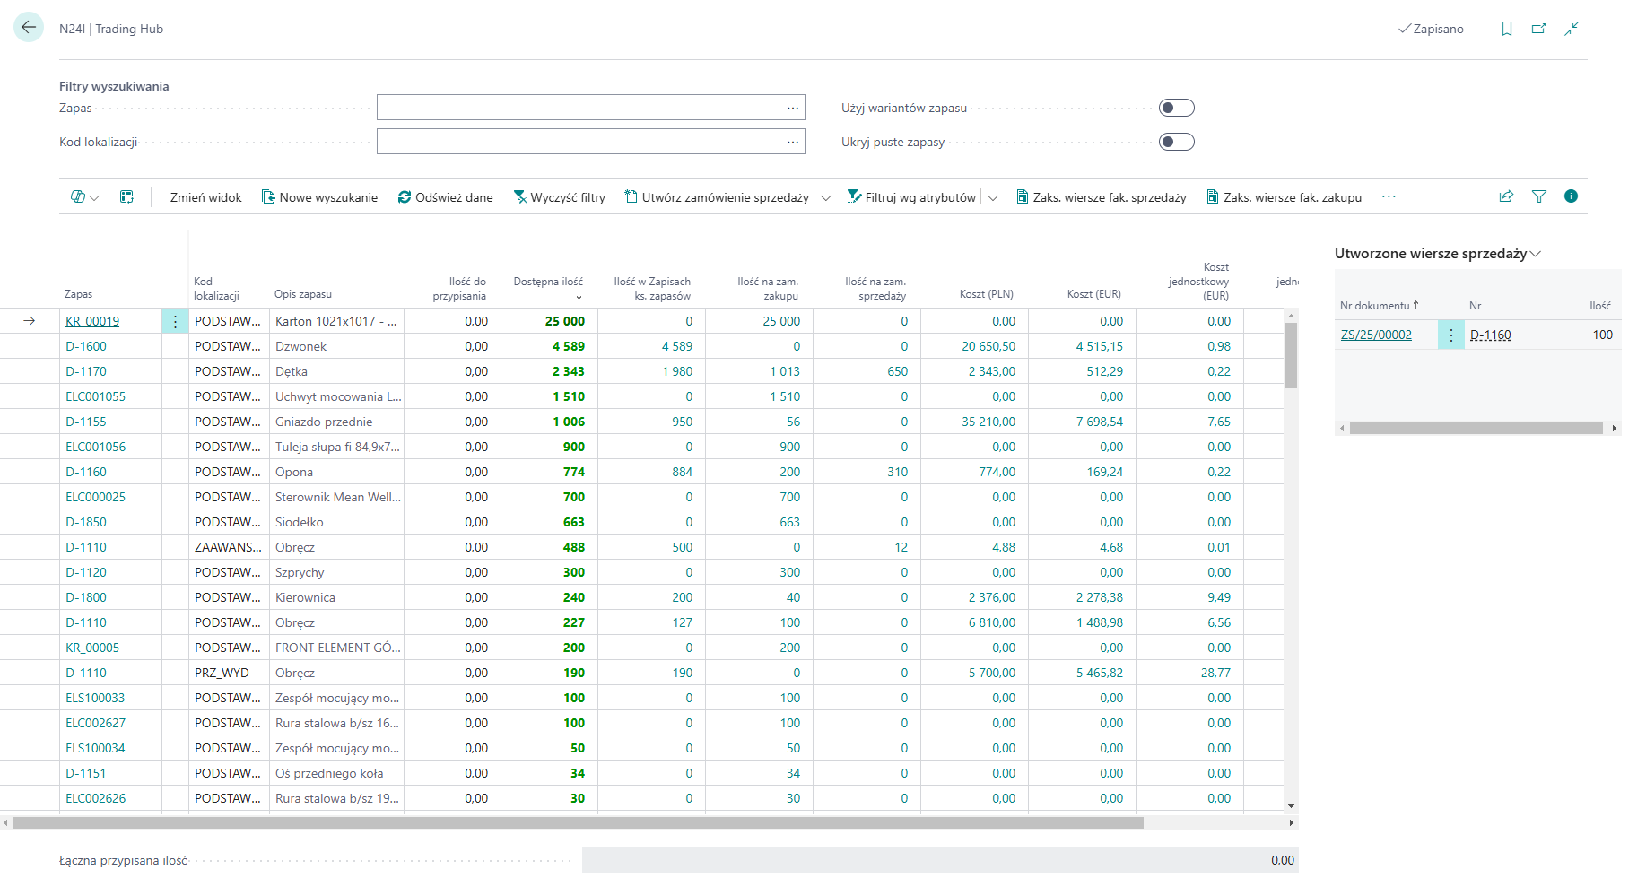Click the back arrow button

[x=29, y=28]
